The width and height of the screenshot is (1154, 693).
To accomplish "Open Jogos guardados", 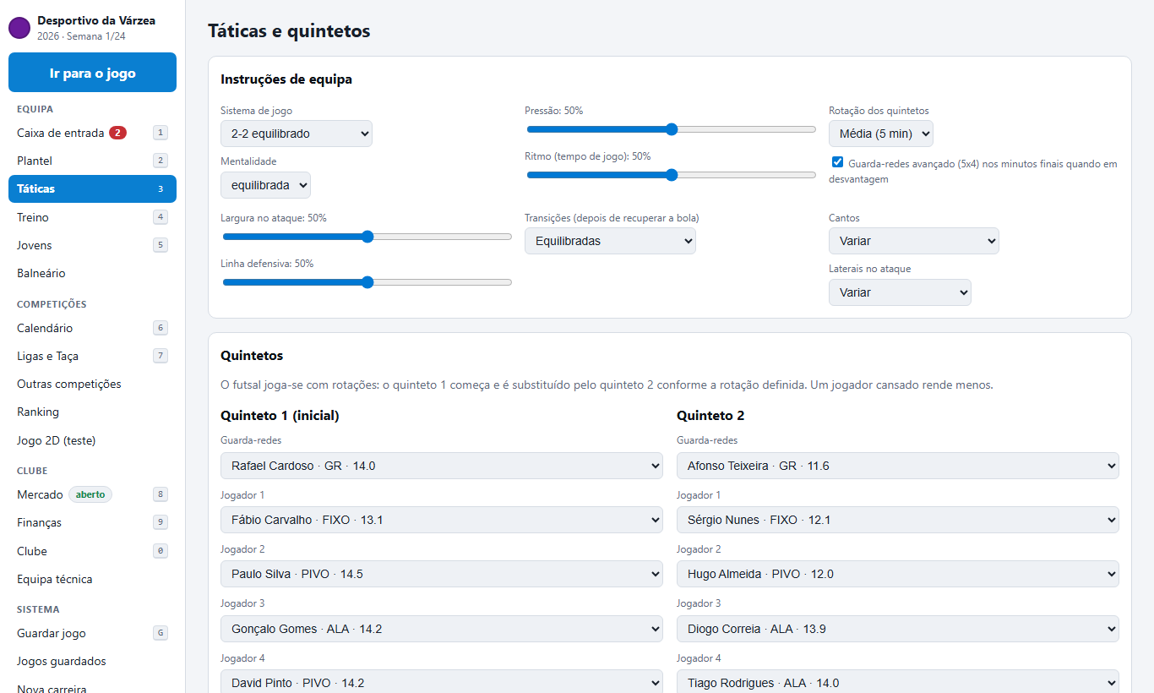I will pyautogui.click(x=92, y=661).
